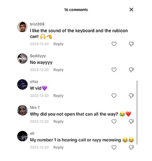
Task: Like Soddyyy's 'No wayyyy' comment
Action: 114,70
